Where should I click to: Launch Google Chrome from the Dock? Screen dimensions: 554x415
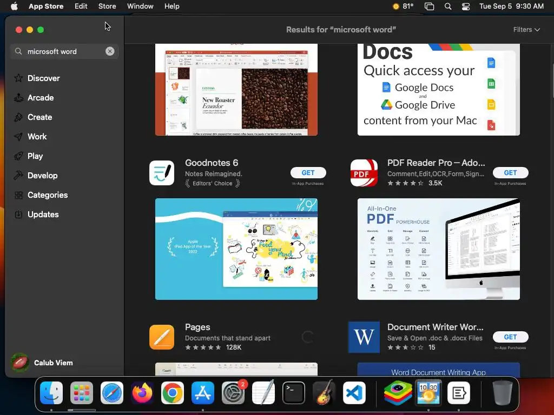tap(173, 393)
